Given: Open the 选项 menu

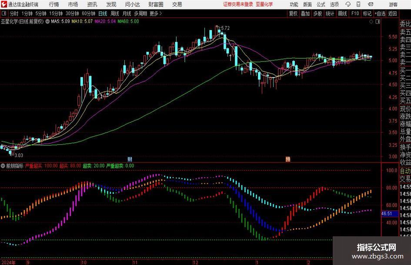Looking at the screenshot, I should click(x=334, y=4).
